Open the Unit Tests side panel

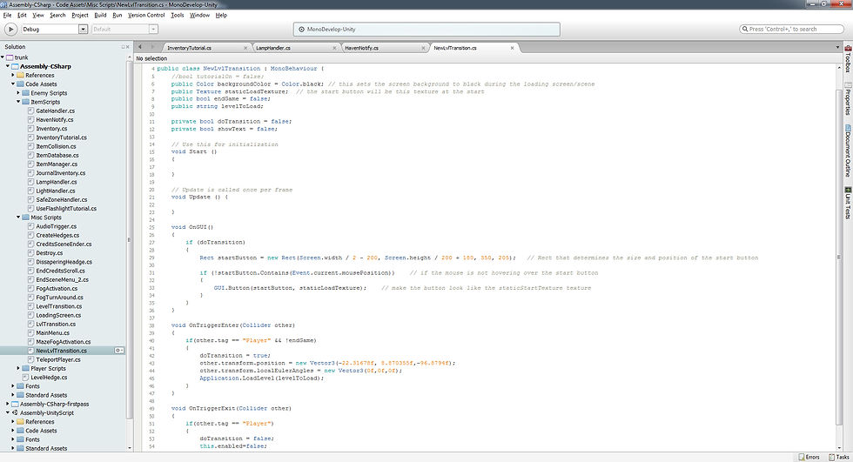(x=848, y=203)
